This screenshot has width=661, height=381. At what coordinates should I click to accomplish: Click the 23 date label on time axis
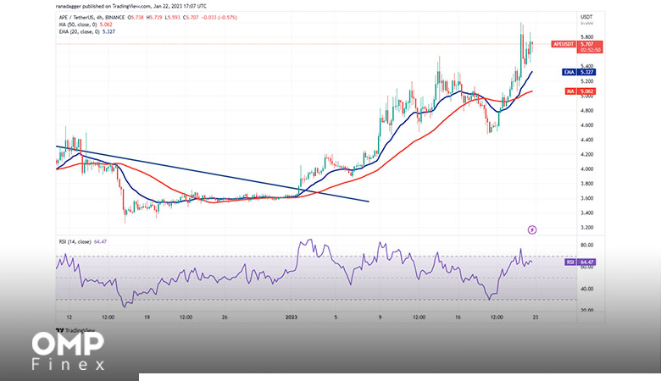[x=536, y=317]
